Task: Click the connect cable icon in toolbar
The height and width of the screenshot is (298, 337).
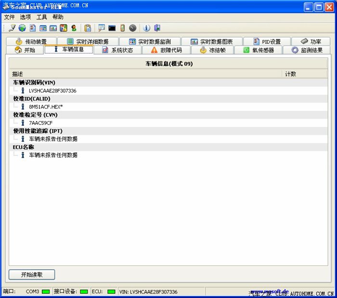Action: [x=12, y=28]
